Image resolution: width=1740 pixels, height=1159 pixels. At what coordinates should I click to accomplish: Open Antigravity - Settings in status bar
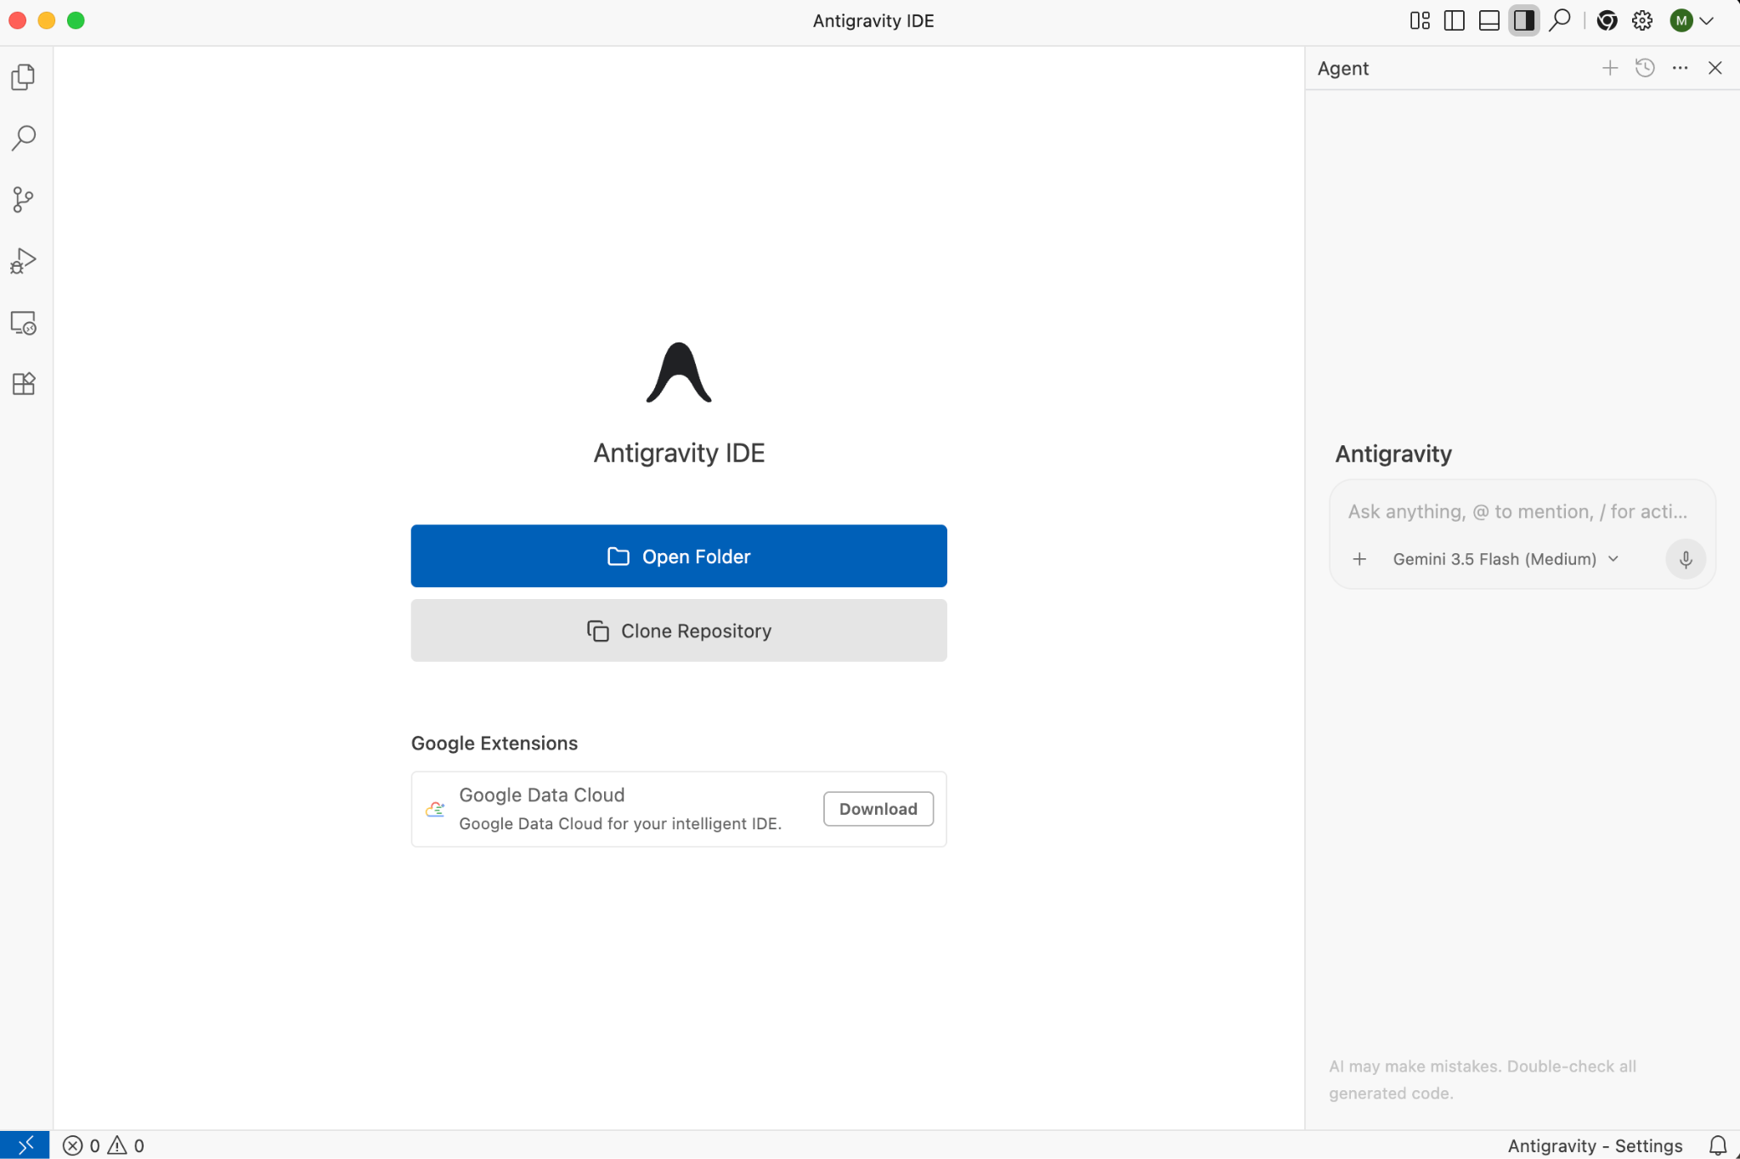[1595, 1145]
